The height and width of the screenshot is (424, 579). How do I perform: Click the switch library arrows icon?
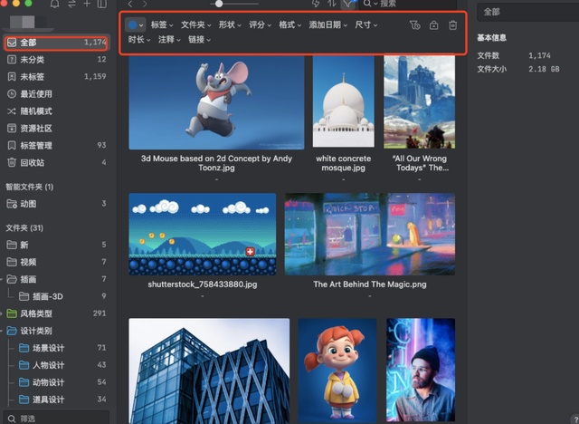pyautogui.click(x=71, y=4)
